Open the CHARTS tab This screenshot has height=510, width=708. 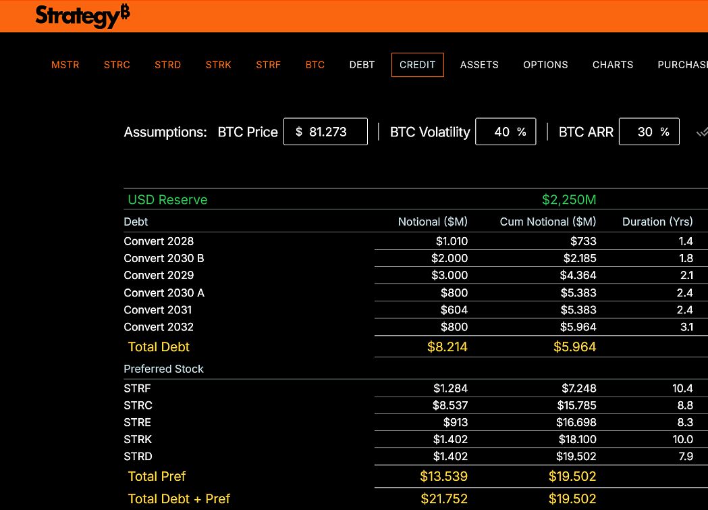point(613,65)
